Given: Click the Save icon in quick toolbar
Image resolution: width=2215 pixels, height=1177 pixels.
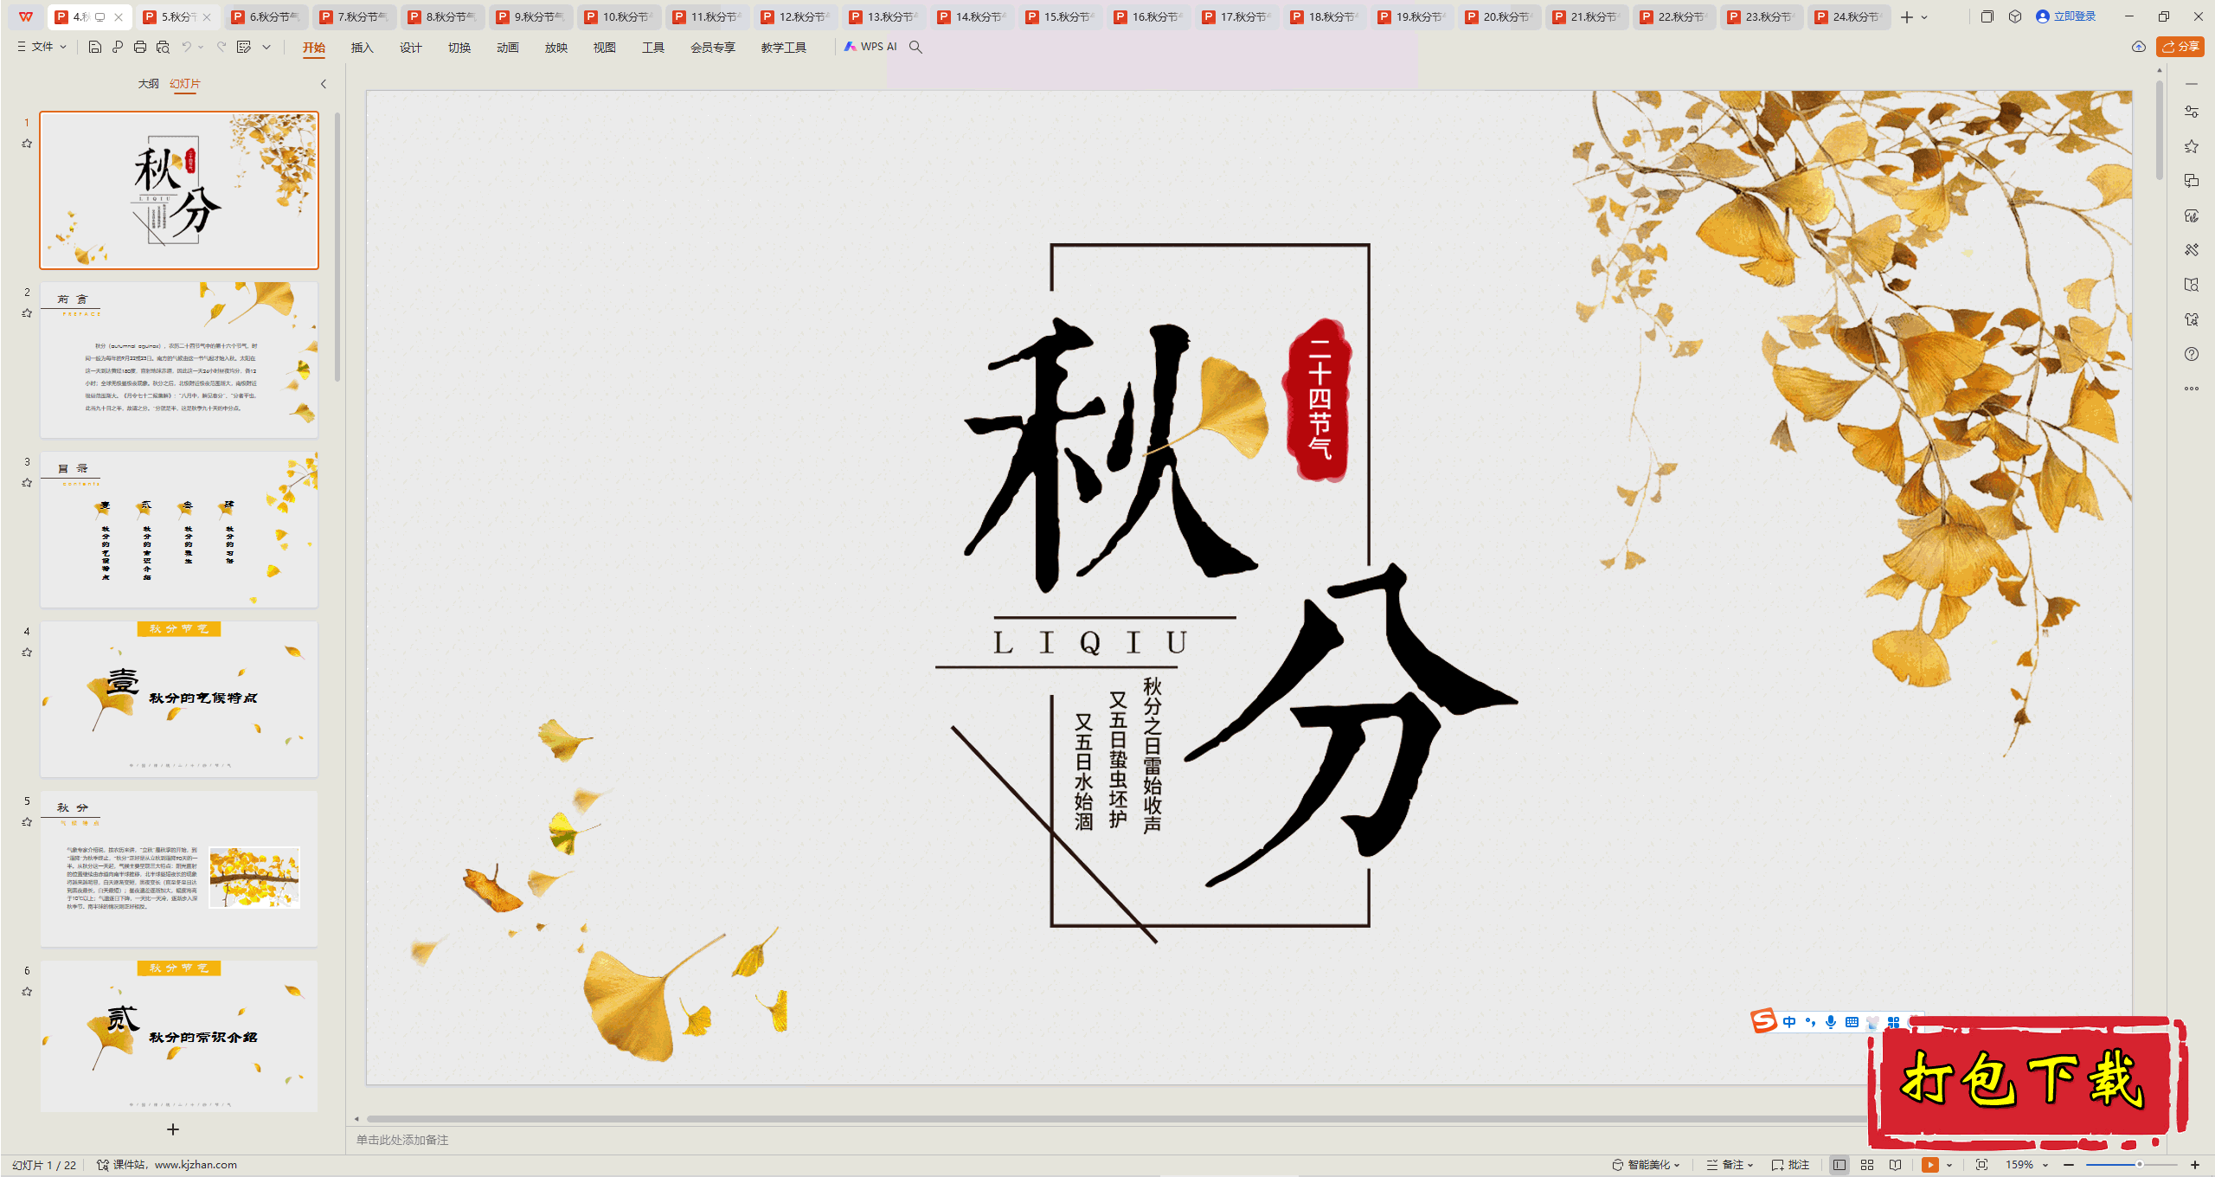Looking at the screenshot, I should (95, 47).
